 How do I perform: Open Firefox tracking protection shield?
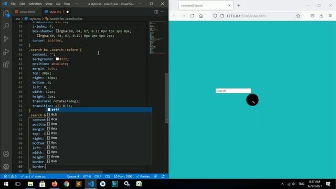tap(215, 16)
